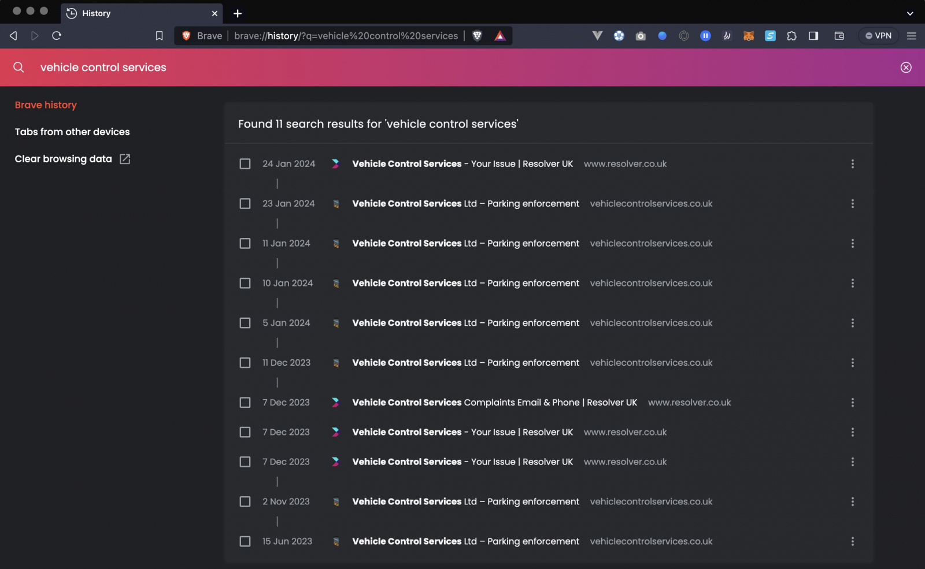
Task: Click the 'Found 11 search results' heading
Action: click(378, 124)
